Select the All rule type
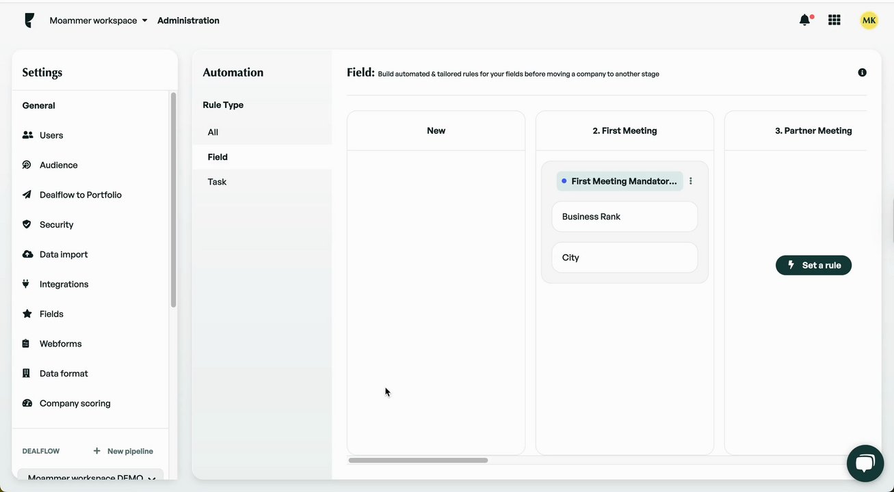This screenshot has height=492, width=894. point(213,133)
